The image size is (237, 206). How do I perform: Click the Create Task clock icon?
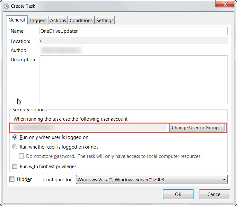pos(6,6)
